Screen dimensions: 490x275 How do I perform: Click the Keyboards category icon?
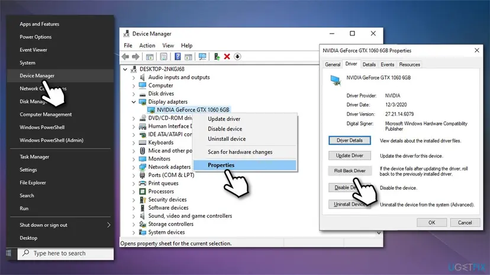[143, 142]
